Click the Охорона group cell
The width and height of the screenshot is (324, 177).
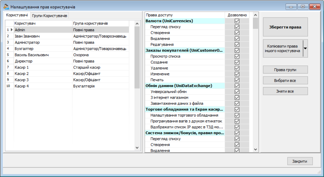point(101,55)
